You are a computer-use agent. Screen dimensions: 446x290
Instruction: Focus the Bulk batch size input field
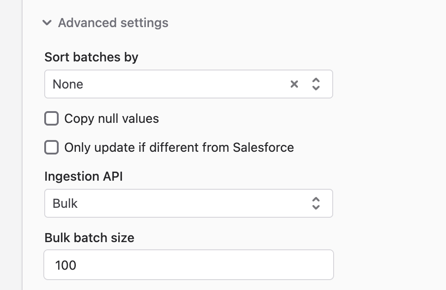pos(189,265)
